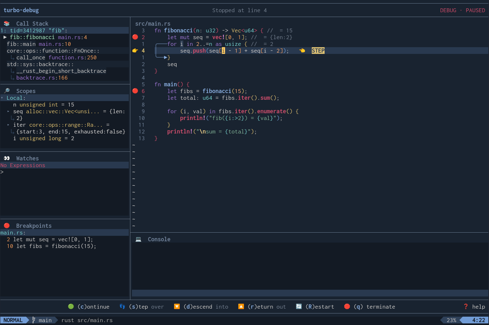Screen dimensions: 489x325
Task: Click the (r)eturn out command
Action: pos(267,307)
